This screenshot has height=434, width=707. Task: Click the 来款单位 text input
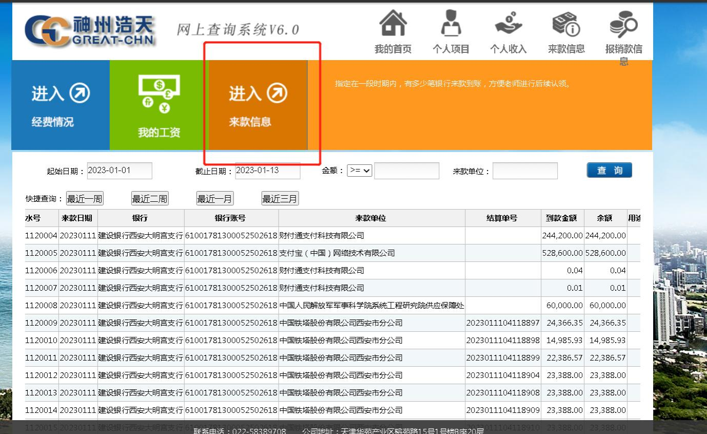click(x=525, y=171)
